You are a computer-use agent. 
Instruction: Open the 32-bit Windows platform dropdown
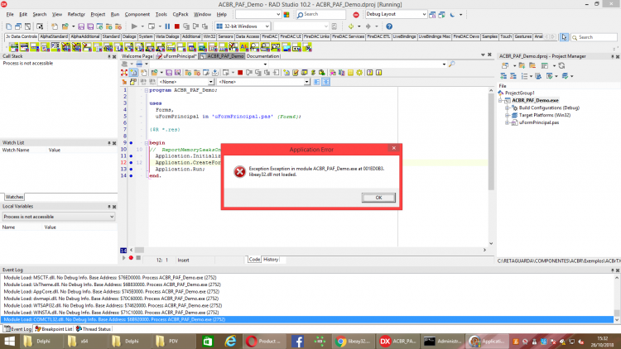pos(267,26)
